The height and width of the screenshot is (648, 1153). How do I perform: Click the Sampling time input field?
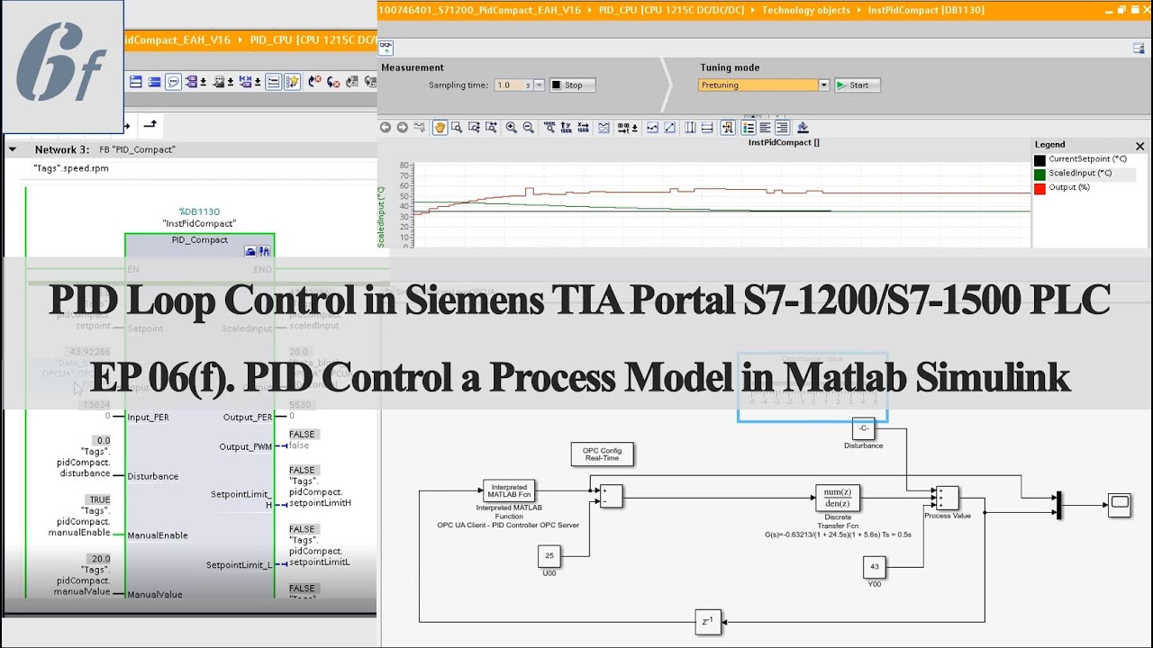(x=507, y=85)
